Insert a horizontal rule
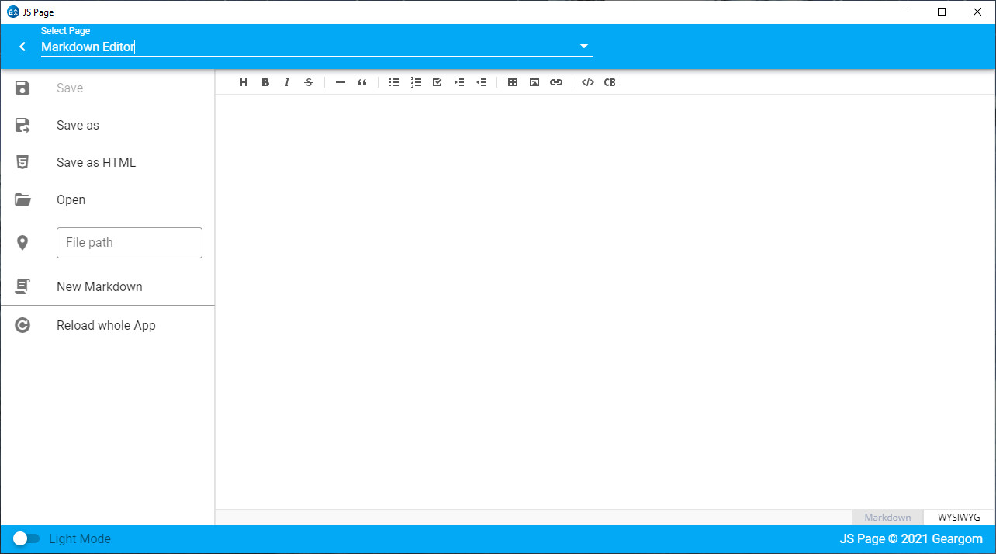 (x=340, y=82)
